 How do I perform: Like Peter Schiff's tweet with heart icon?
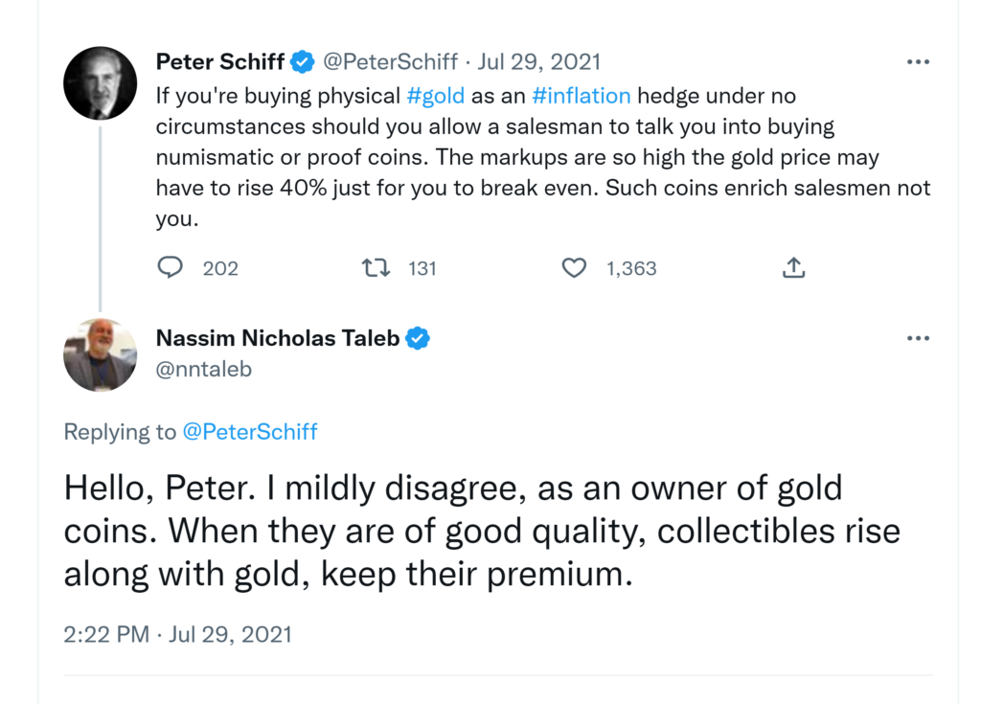tap(574, 268)
